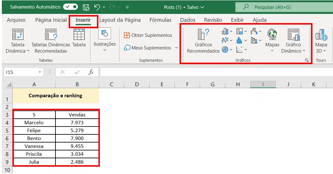Open the Name Box dropdown arrow

point(40,72)
